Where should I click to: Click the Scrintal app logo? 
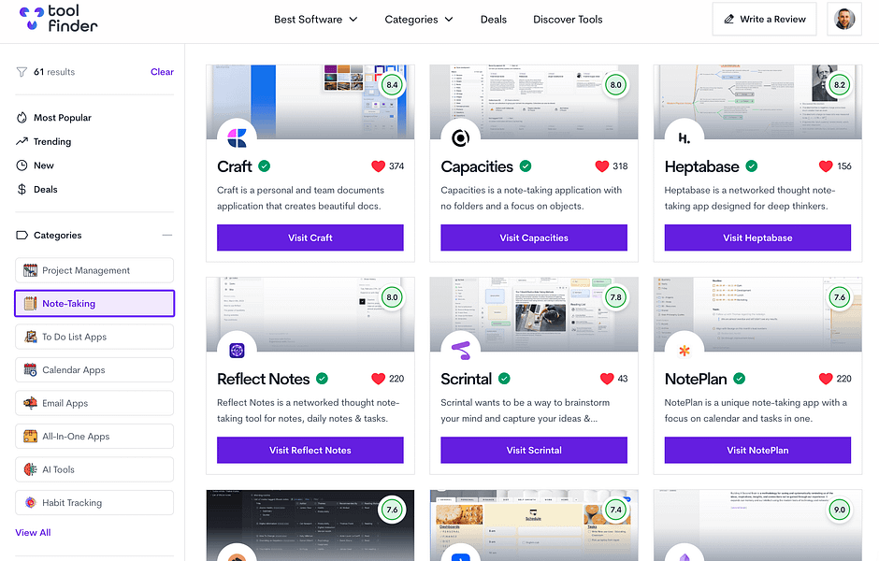coord(460,351)
